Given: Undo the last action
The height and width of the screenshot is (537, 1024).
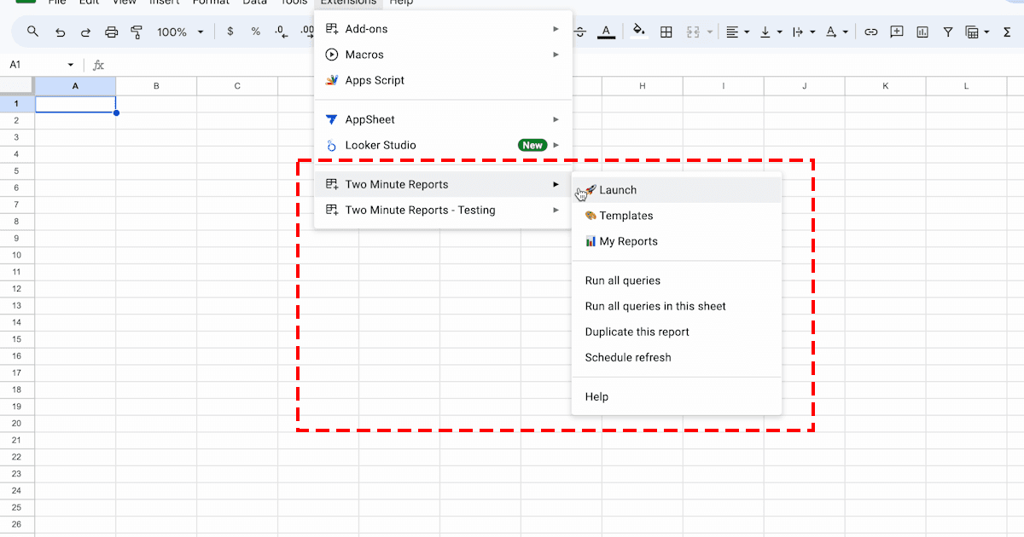Looking at the screenshot, I should click(60, 32).
